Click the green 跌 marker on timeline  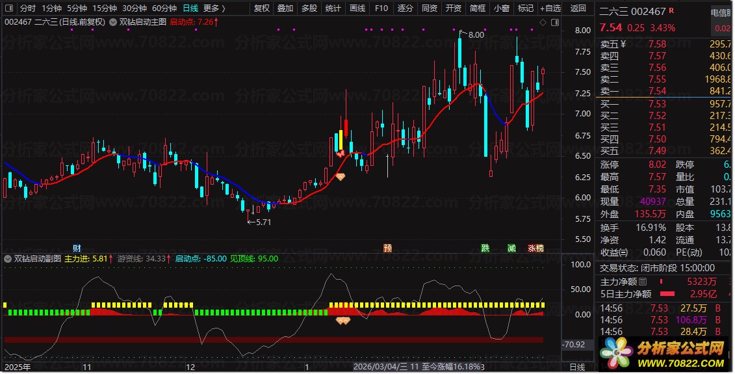click(x=485, y=248)
